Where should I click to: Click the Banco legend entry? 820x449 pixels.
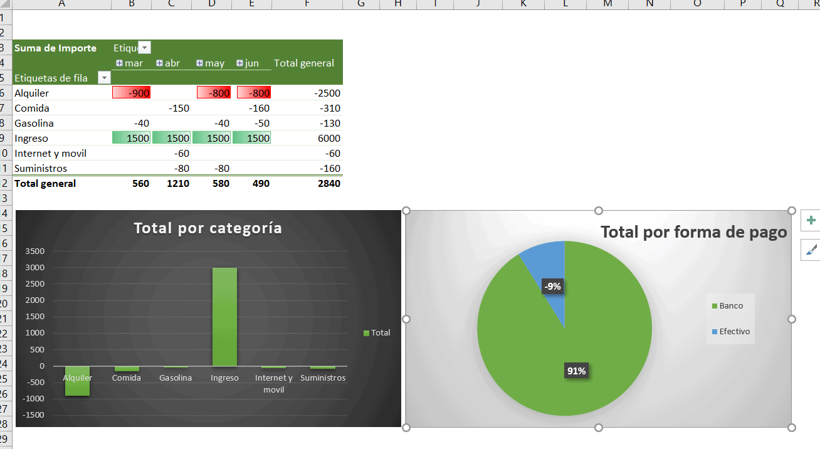tap(727, 306)
